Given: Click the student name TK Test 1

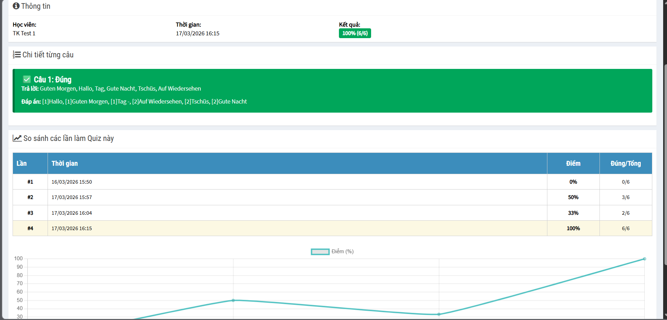Looking at the screenshot, I should pyautogui.click(x=24, y=33).
